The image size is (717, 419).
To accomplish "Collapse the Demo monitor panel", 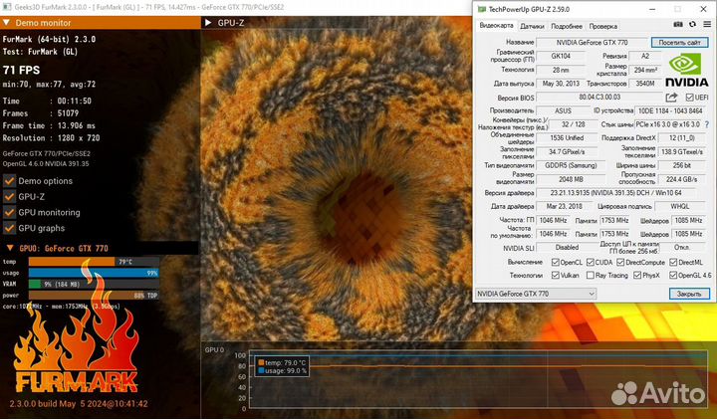I will pos(6,22).
